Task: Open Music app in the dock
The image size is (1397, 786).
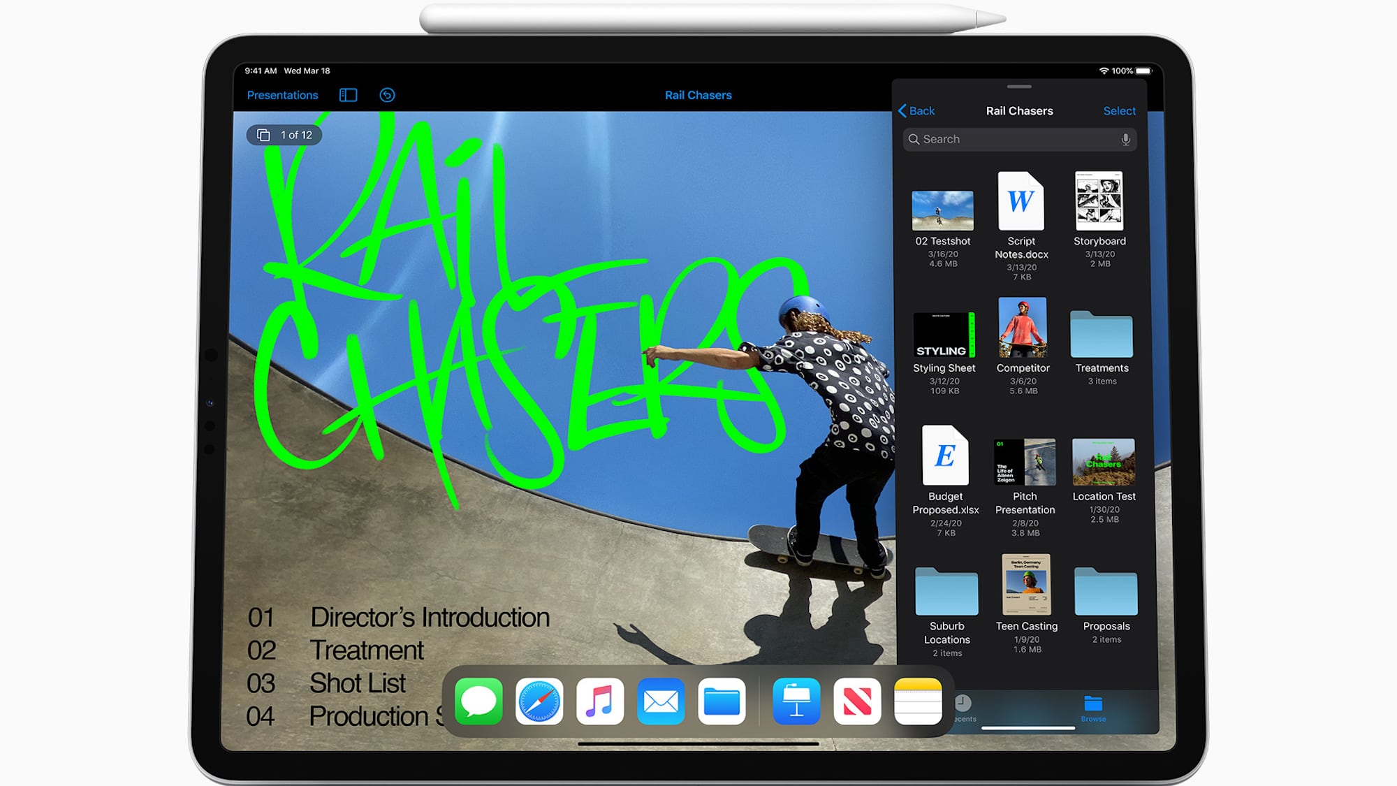Action: [x=600, y=701]
